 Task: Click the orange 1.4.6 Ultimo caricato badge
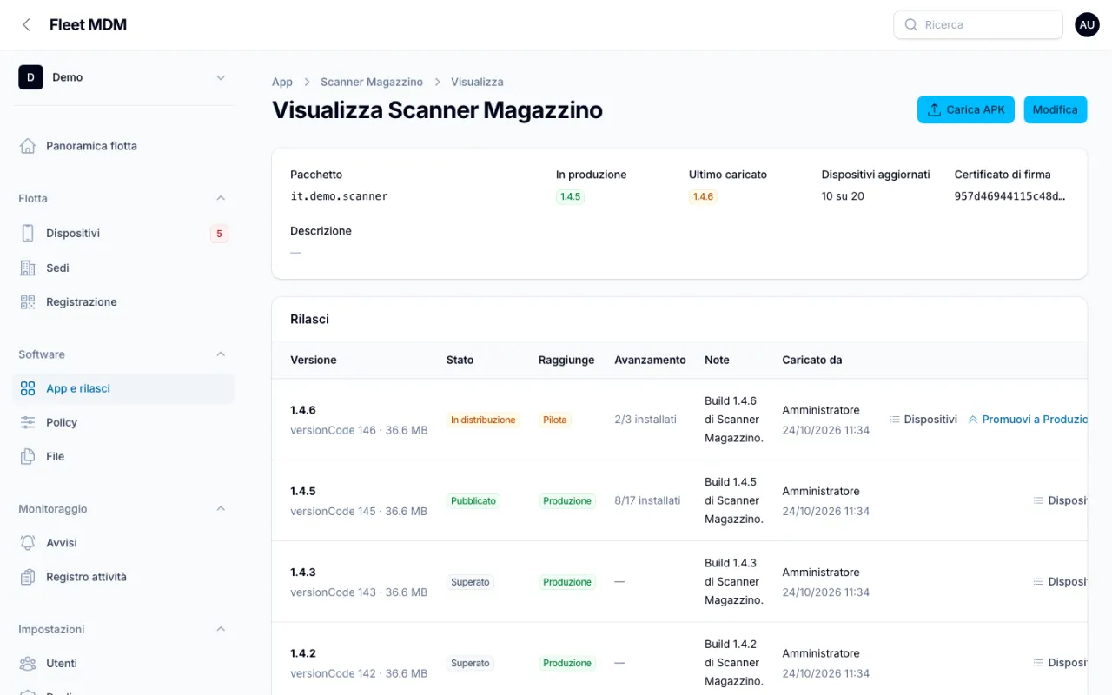[x=703, y=197]
